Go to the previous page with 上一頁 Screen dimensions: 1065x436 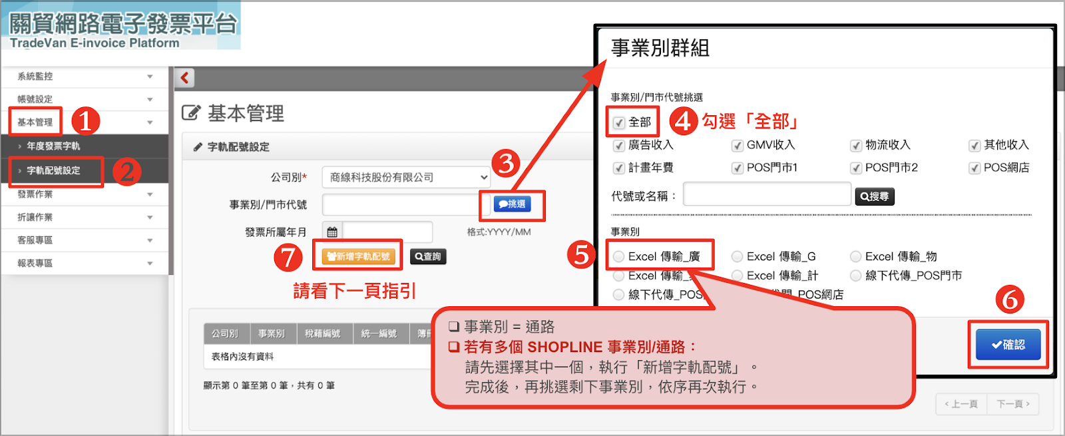click(960, 404)
